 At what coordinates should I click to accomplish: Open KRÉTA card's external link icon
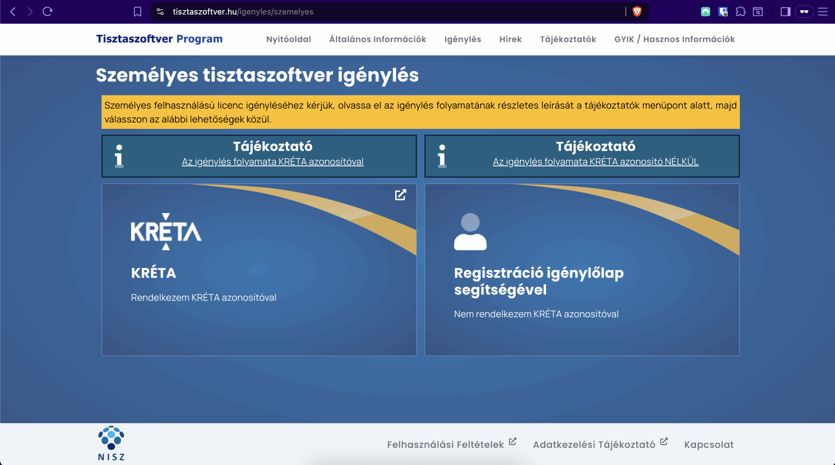pyautogui.click(x=401, y=195)
